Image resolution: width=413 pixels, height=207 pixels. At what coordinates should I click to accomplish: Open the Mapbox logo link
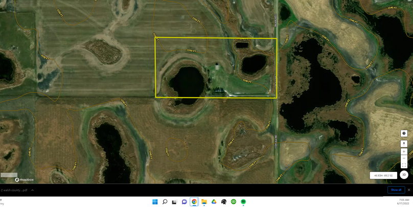24,179
